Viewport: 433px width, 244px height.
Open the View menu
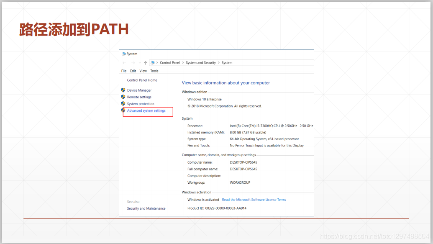(143, 71)
